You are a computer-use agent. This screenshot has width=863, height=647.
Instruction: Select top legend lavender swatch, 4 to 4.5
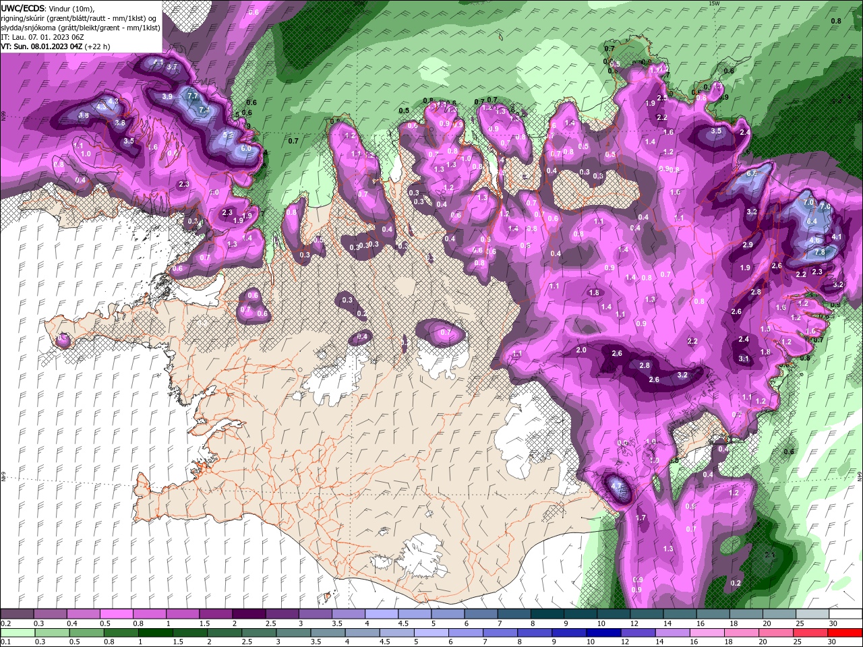click(x=382, y=614)
